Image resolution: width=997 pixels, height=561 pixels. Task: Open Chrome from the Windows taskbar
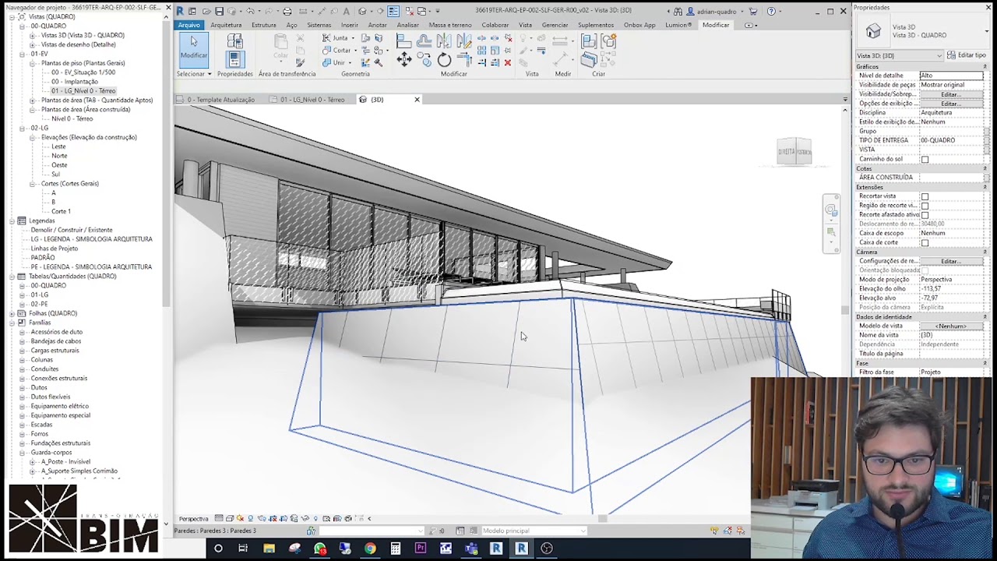click(x=370, y=549)
